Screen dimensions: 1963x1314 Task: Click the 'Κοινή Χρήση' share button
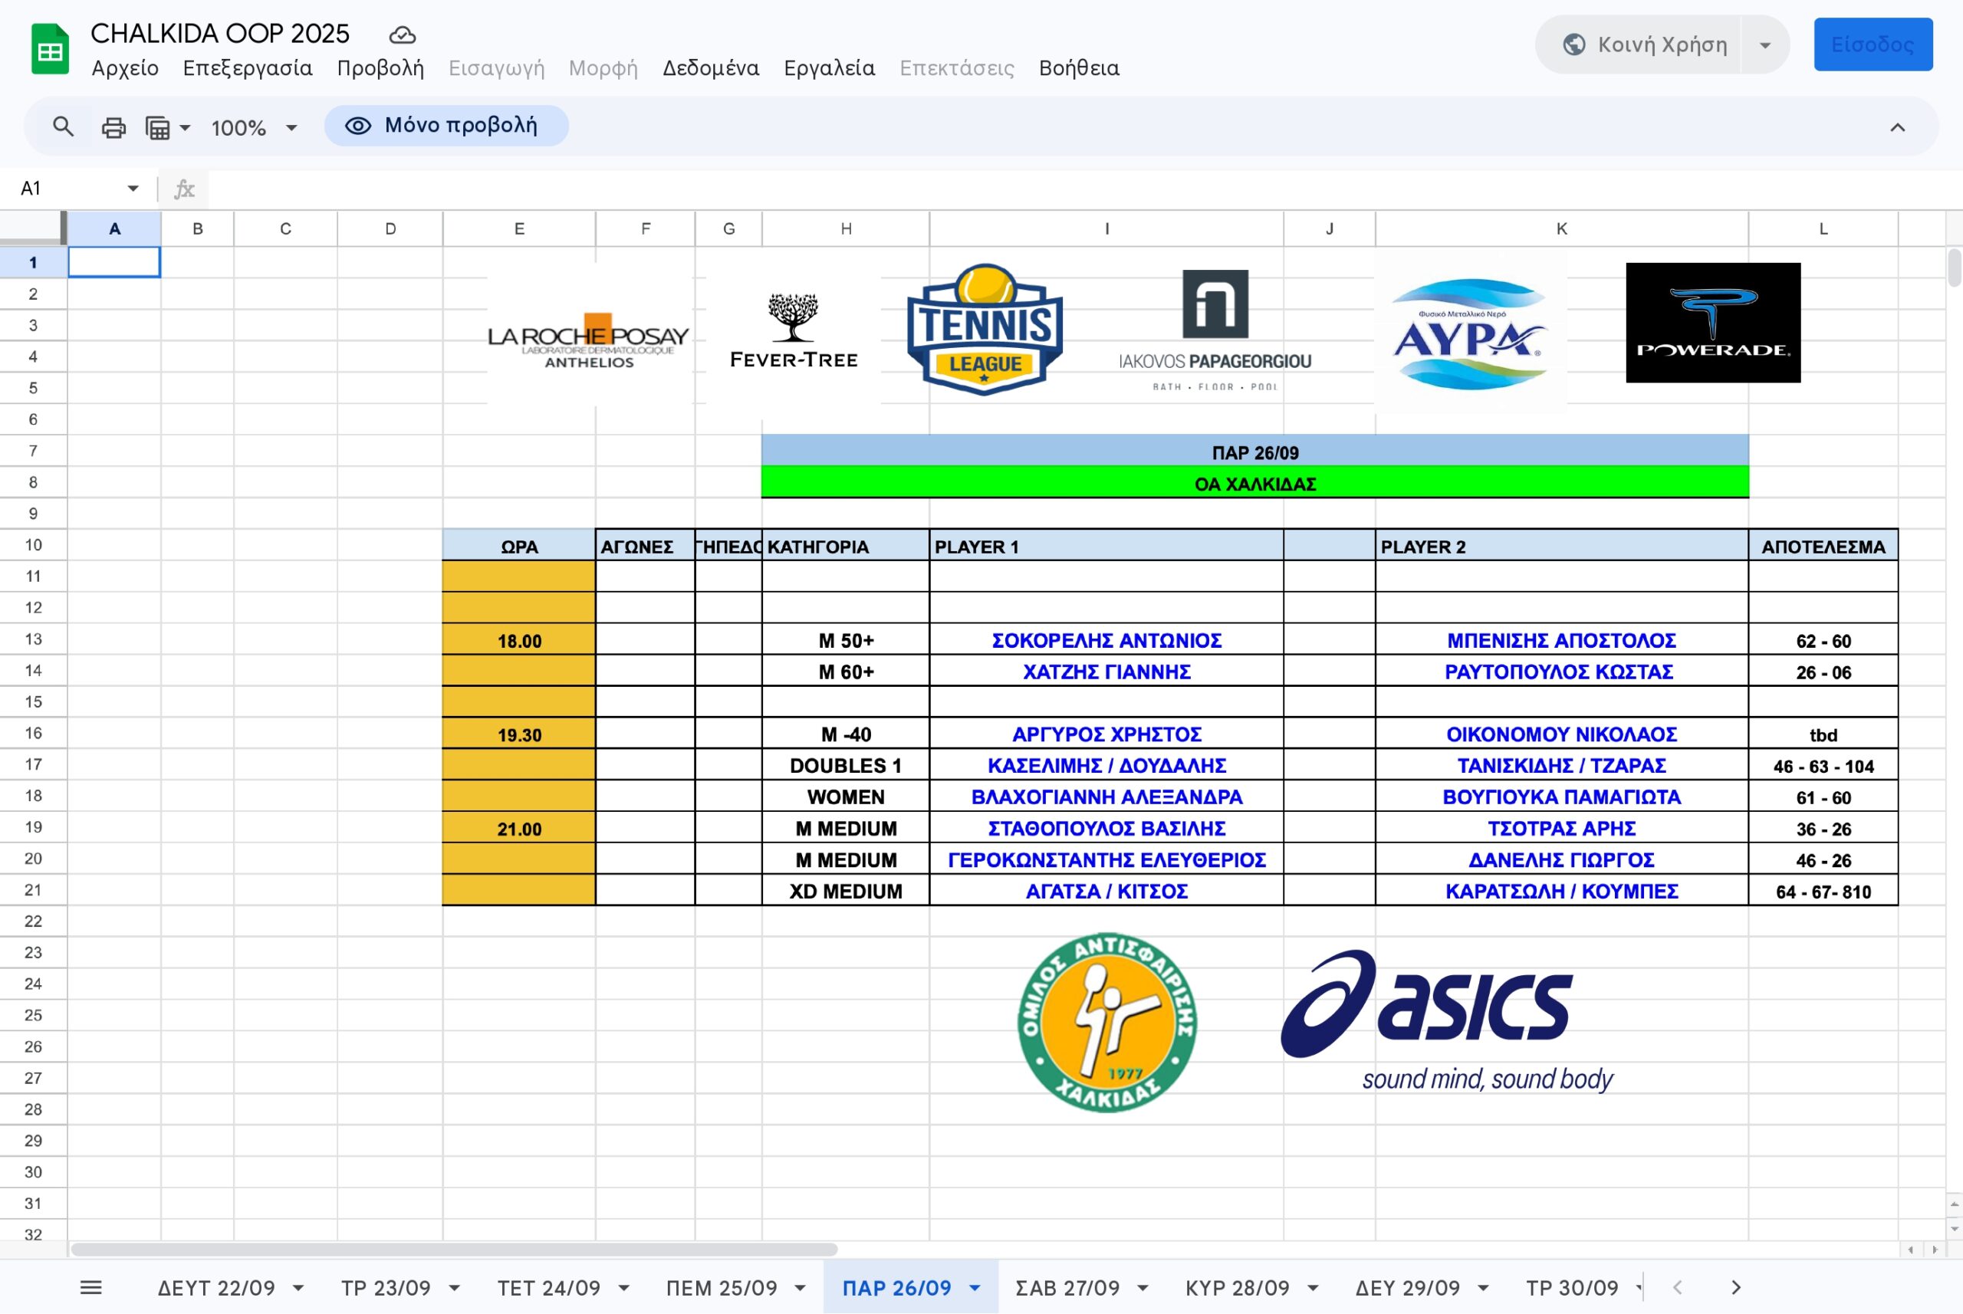coord(1642,44)
